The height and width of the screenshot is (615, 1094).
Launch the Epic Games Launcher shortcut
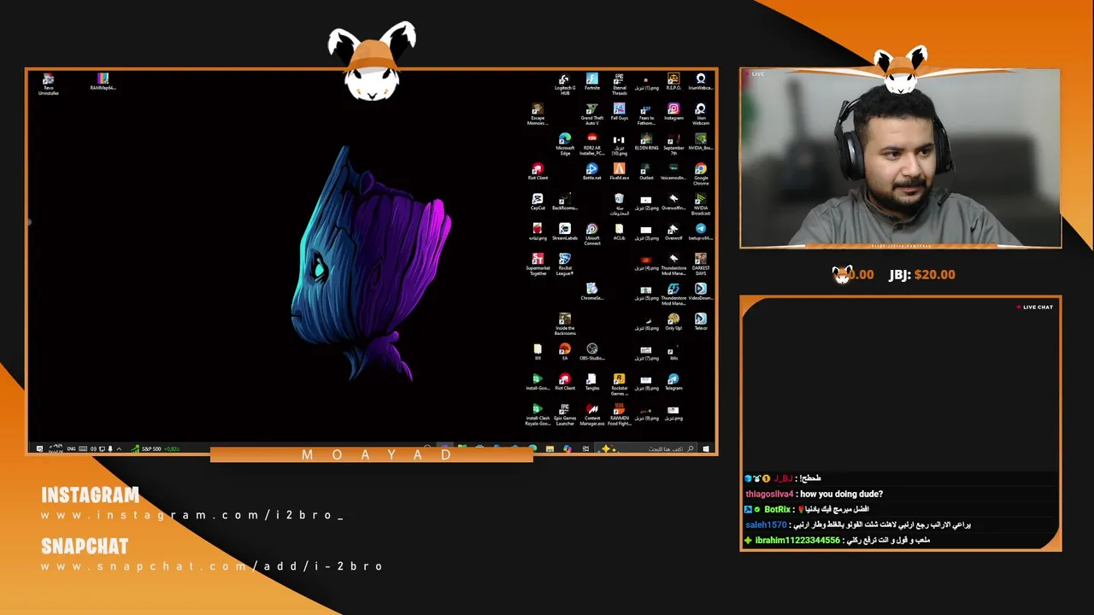[x=565, y=413]
